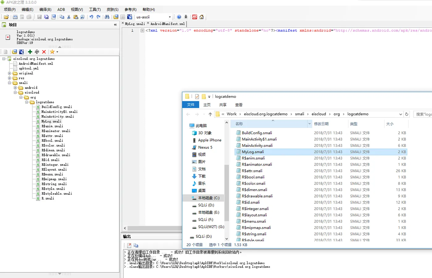Open the 编译(B) menu
The image size is (432, 278).
(45, 10)
